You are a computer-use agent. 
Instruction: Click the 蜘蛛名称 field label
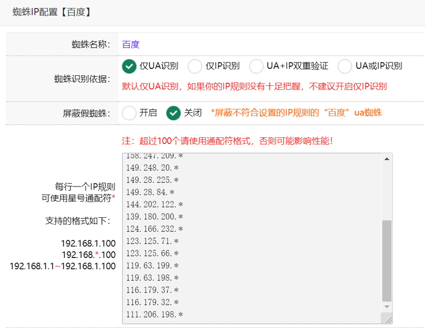(x=91, y=45)
